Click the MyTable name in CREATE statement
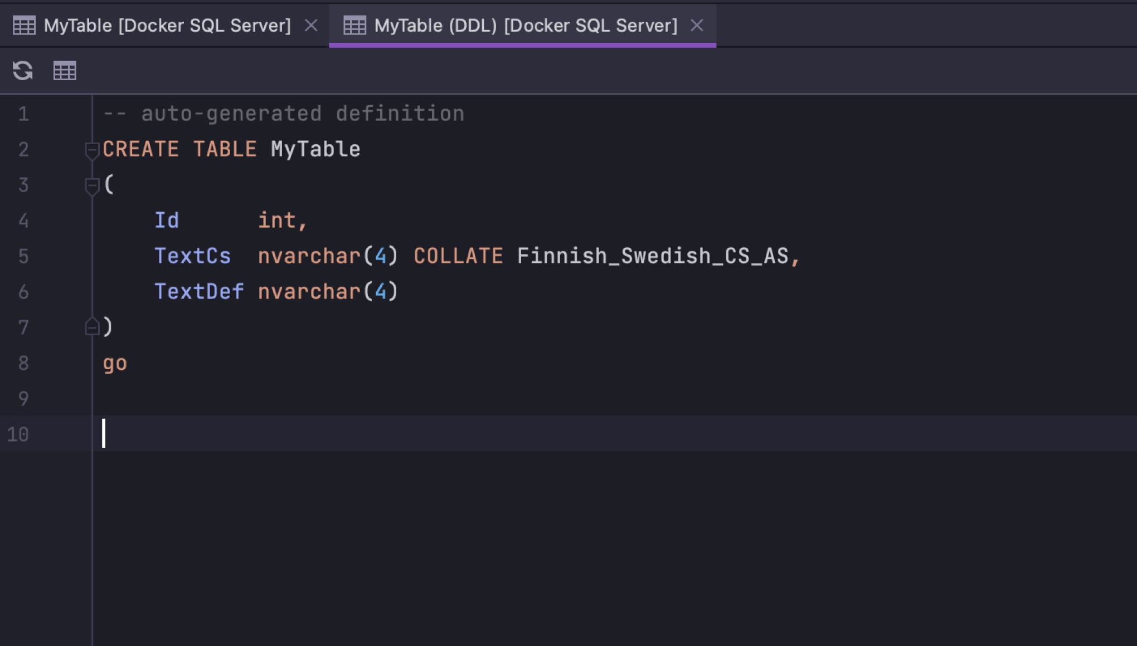This screenshot has height=646, width=1137. (x=315, y=149)
